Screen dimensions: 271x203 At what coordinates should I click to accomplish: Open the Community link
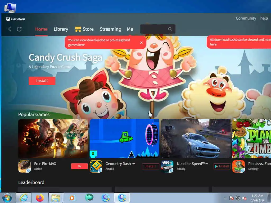[x=246, y=18]
